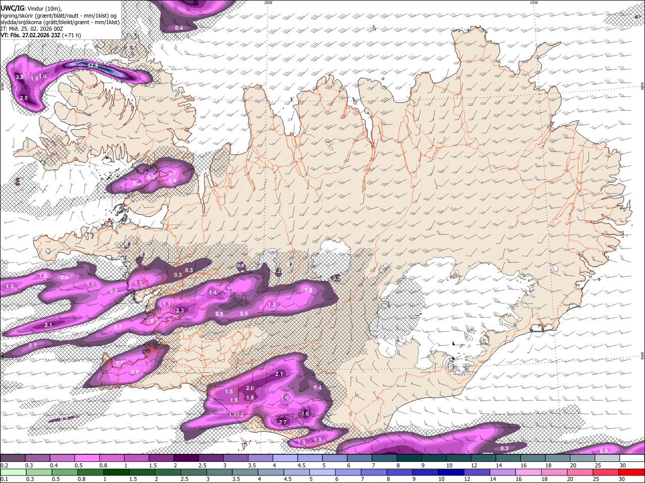Click the 'VT: Fös. 27.02.2026 23Z' line
This screenshot has width=645, height=483.
pyautogui.click(x=30, y=35)
